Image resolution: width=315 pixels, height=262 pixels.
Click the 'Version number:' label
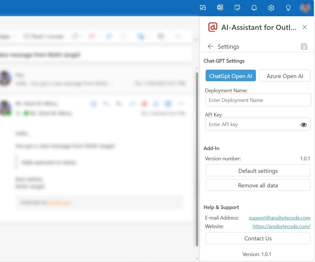pyautogui.click(x=223, y=158)
